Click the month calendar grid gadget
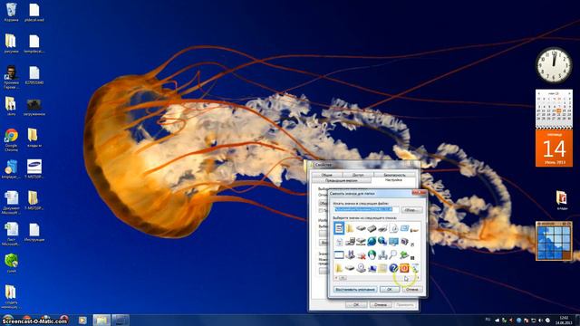 (x=554, y=109)
